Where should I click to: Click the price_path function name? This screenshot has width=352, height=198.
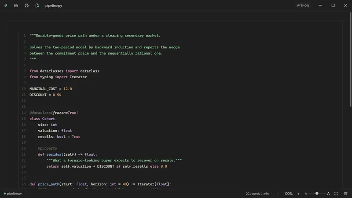click(48, 184)
